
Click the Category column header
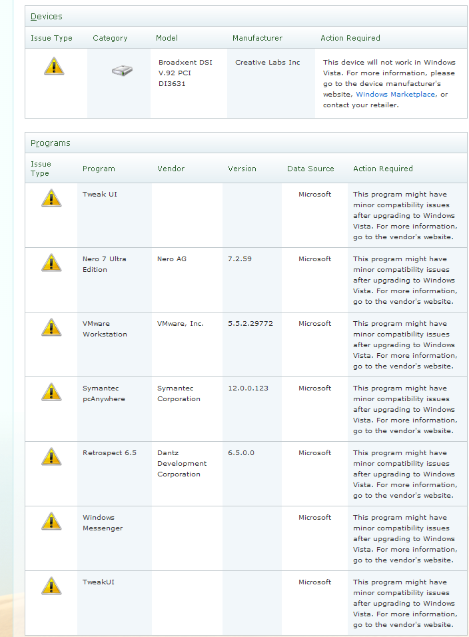[110, 38]
